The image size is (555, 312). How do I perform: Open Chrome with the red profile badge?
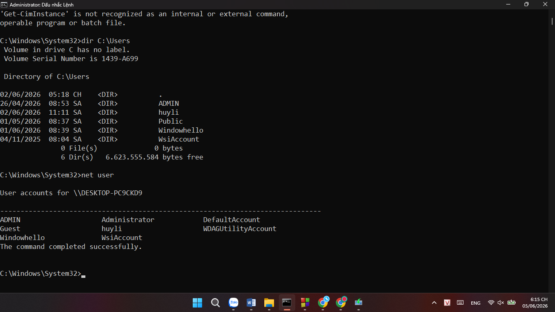point(341,303)
